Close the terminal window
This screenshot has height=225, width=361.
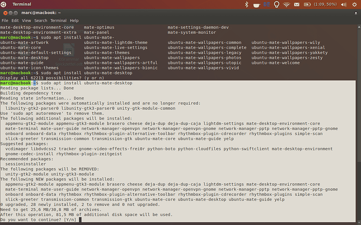pyautogui.click(x=5, y=13)
